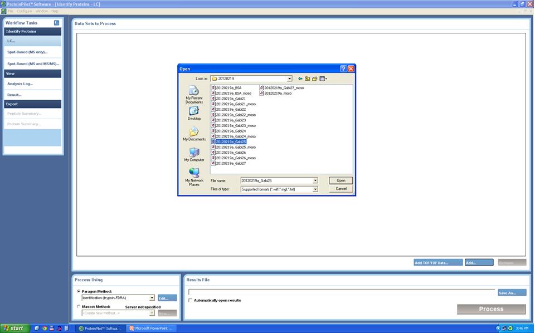The image size is (535, 333).
Task: Expand the File name dropdown
Action: coord(315,180)
